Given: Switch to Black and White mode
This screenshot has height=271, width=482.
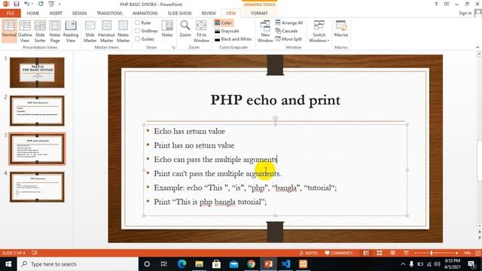Looking at the screenshot, I should coord(233,39).
